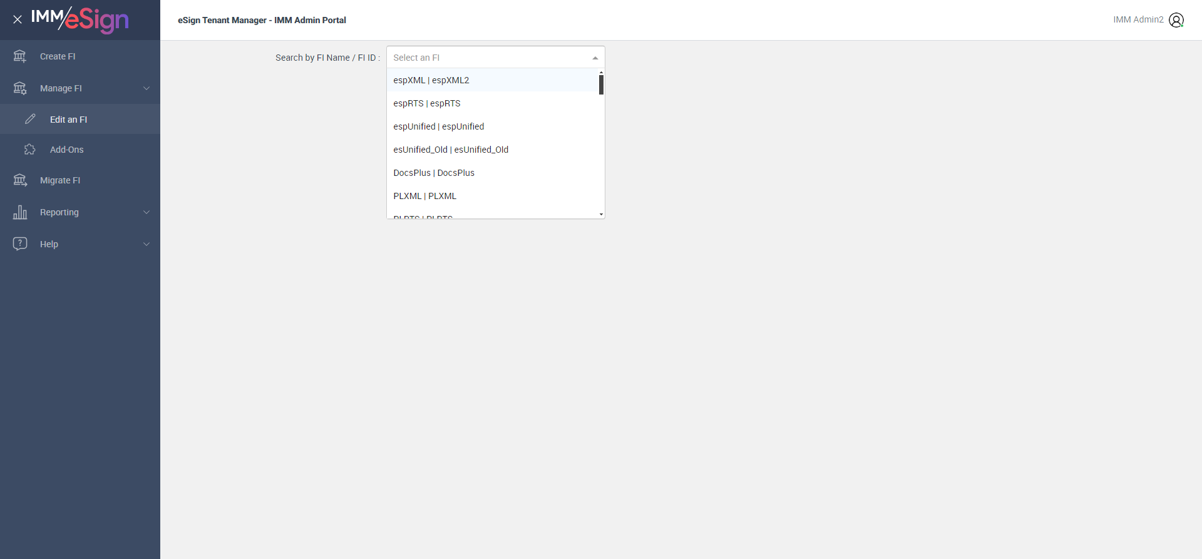Image resolution: width=1202 pixels, height=559 pixels.
Task: Click the Migrate FI bank arrow icon
Action: click(x=20, y=180)
